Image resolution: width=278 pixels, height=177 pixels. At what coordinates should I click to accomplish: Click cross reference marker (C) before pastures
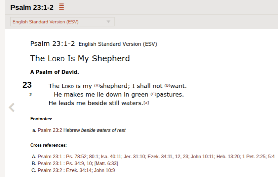point(153,94)
